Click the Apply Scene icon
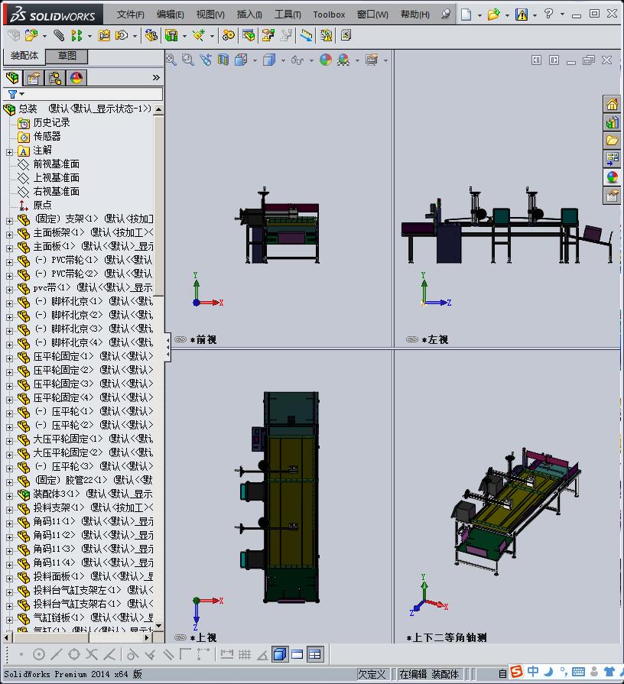The image size is (624, 684). coord(343,60)
